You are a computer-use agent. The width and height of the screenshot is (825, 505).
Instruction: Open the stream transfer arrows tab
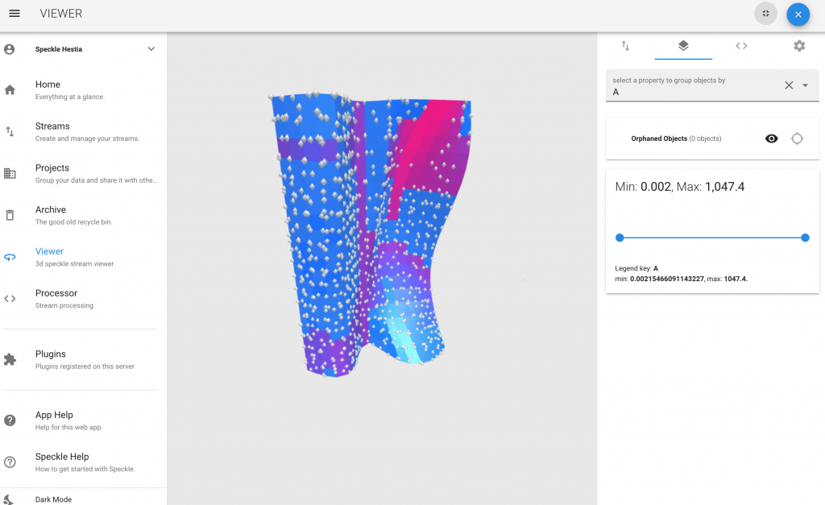[x=625, y=46]
